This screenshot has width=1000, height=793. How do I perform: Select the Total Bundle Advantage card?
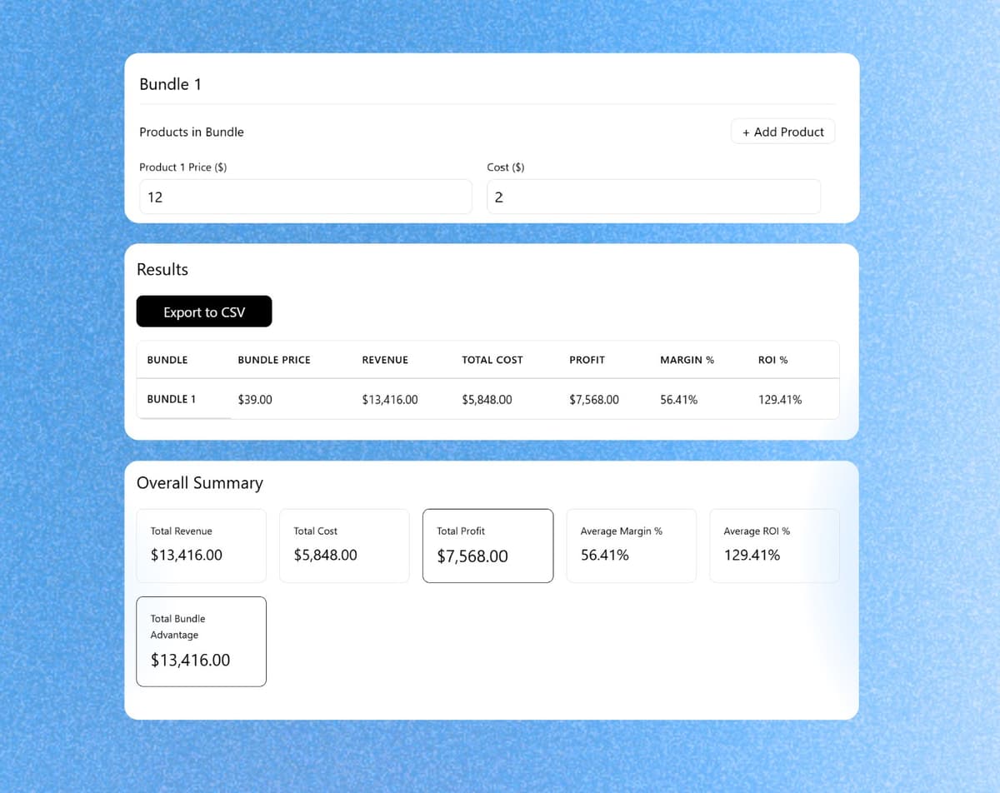(x=201, y=641)
